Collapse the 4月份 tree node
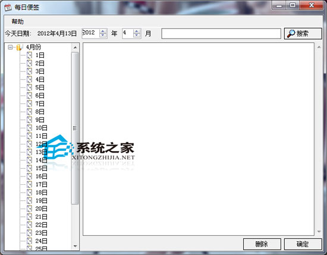The width and height of the screenshot is (327, 255). point(10,47)
